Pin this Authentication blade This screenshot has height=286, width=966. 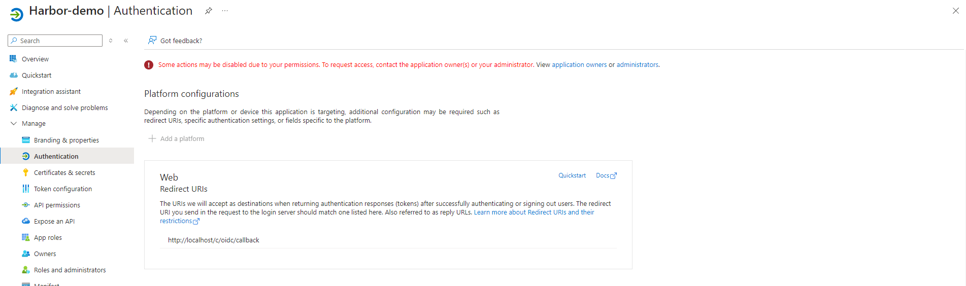click(x=208, y=11)
